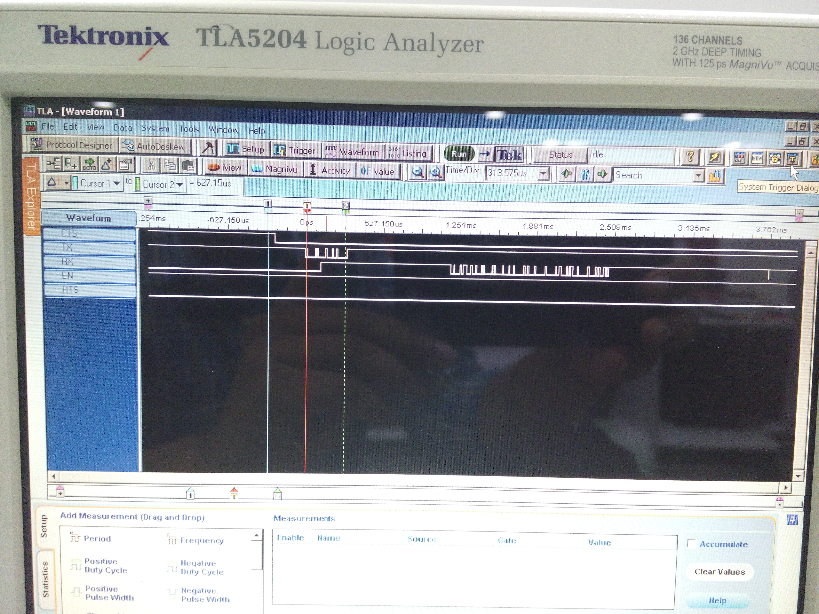The image size is (819, 614).
Task: Click the Copy icon
Action: pyautogui.click(x=170, y=165)
